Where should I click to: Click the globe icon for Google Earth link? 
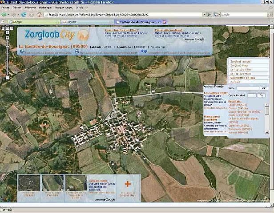click(x=77, y=51)
